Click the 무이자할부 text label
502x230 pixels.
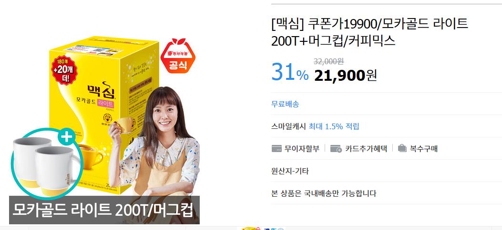[302, 149]
